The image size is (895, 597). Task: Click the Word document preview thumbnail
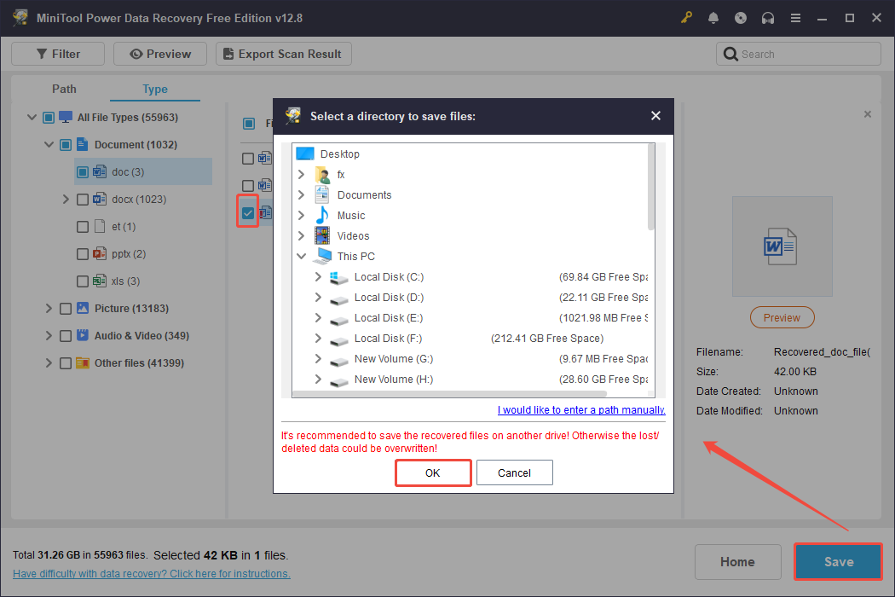click(782, 246)
